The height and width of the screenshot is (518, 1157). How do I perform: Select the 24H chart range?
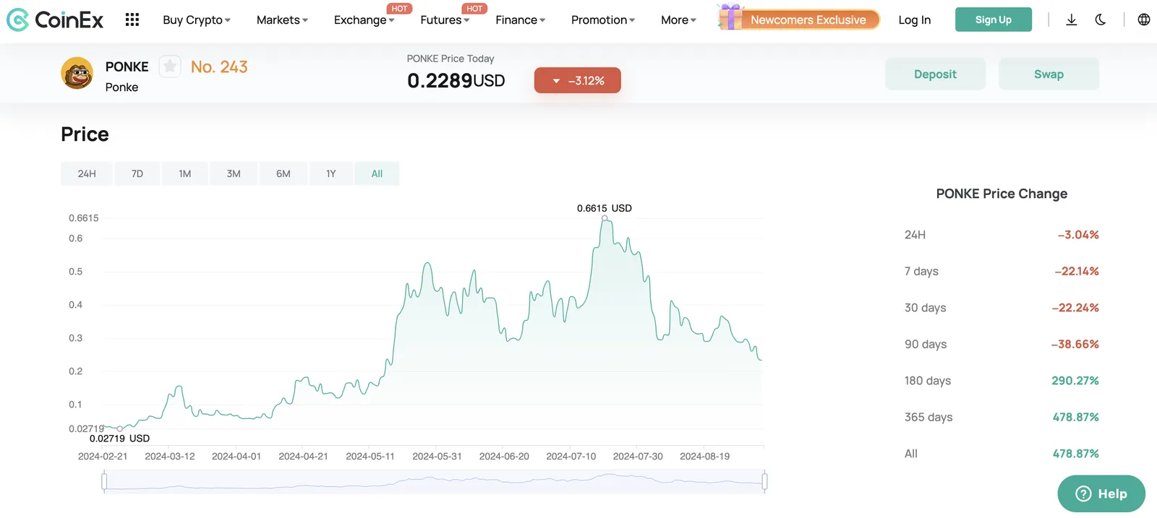(87, 173)
